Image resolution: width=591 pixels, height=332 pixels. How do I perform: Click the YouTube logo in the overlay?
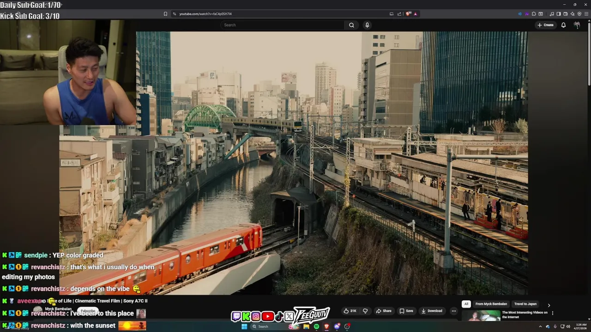[x=267, y=316]
